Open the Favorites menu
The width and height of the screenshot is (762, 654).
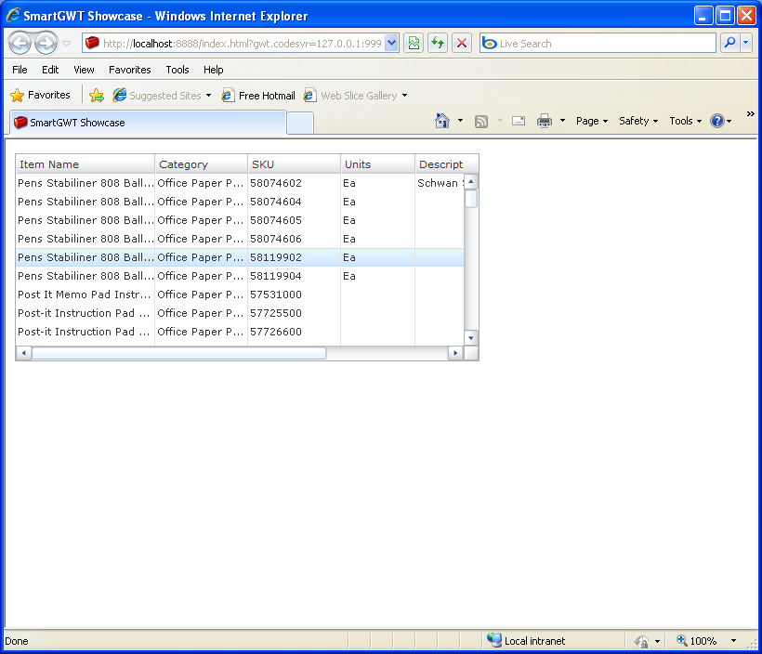(x=130, y=70)
